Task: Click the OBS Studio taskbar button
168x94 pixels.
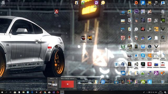Action: pos(62,92)
